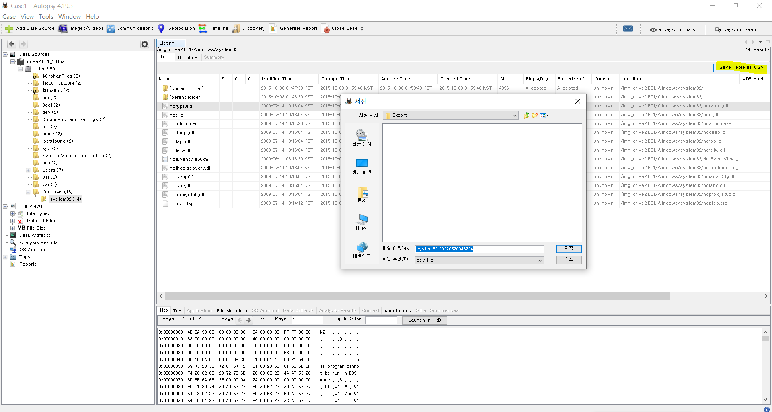
Task: Collapse the drive2.E01_1 Host node
Action: 13,61
